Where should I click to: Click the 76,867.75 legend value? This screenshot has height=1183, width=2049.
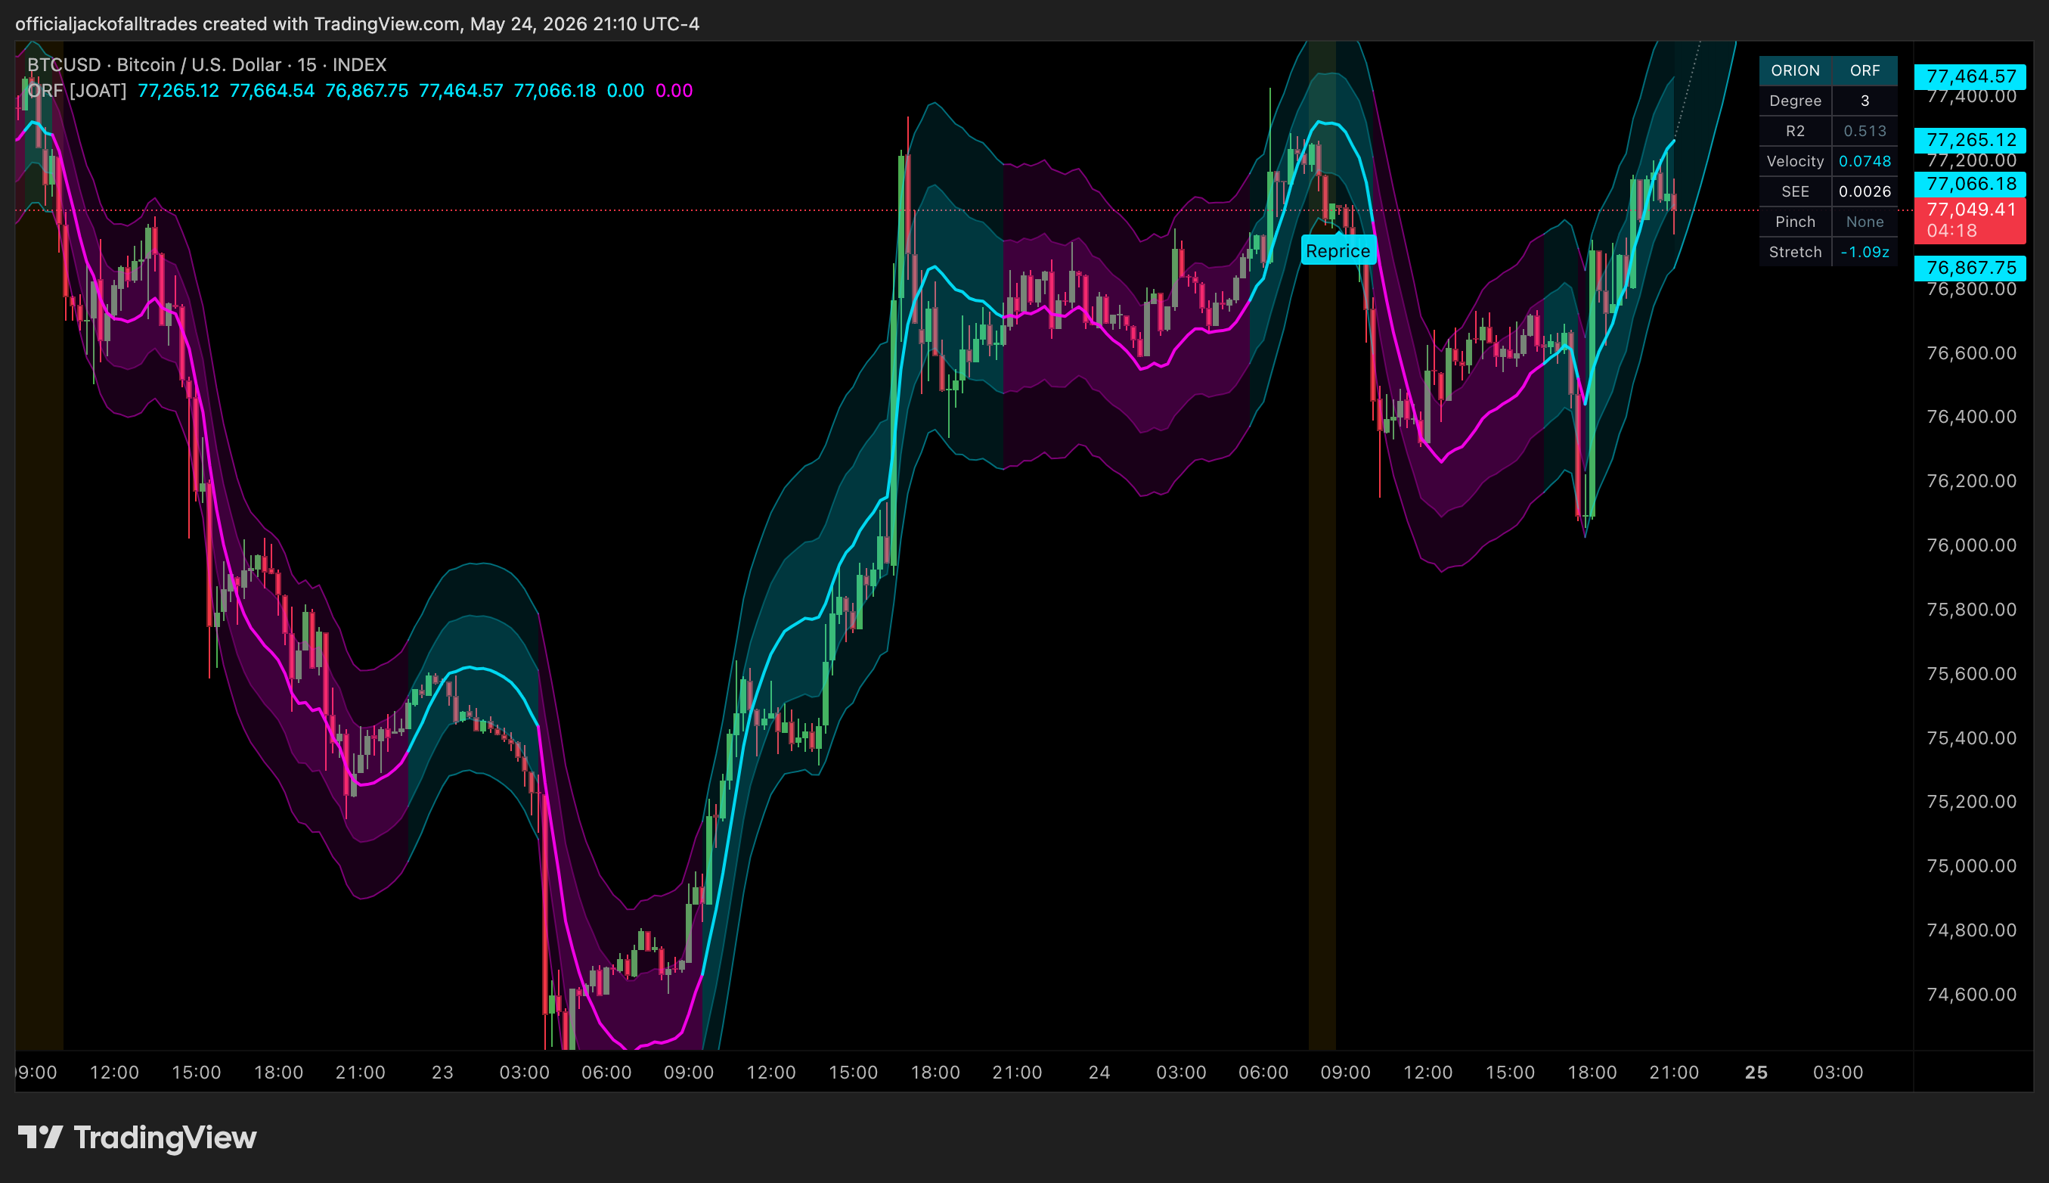[366, 90]
